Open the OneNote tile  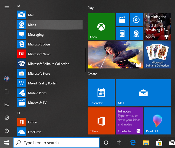pyautogui.click(x=129, y=121)
